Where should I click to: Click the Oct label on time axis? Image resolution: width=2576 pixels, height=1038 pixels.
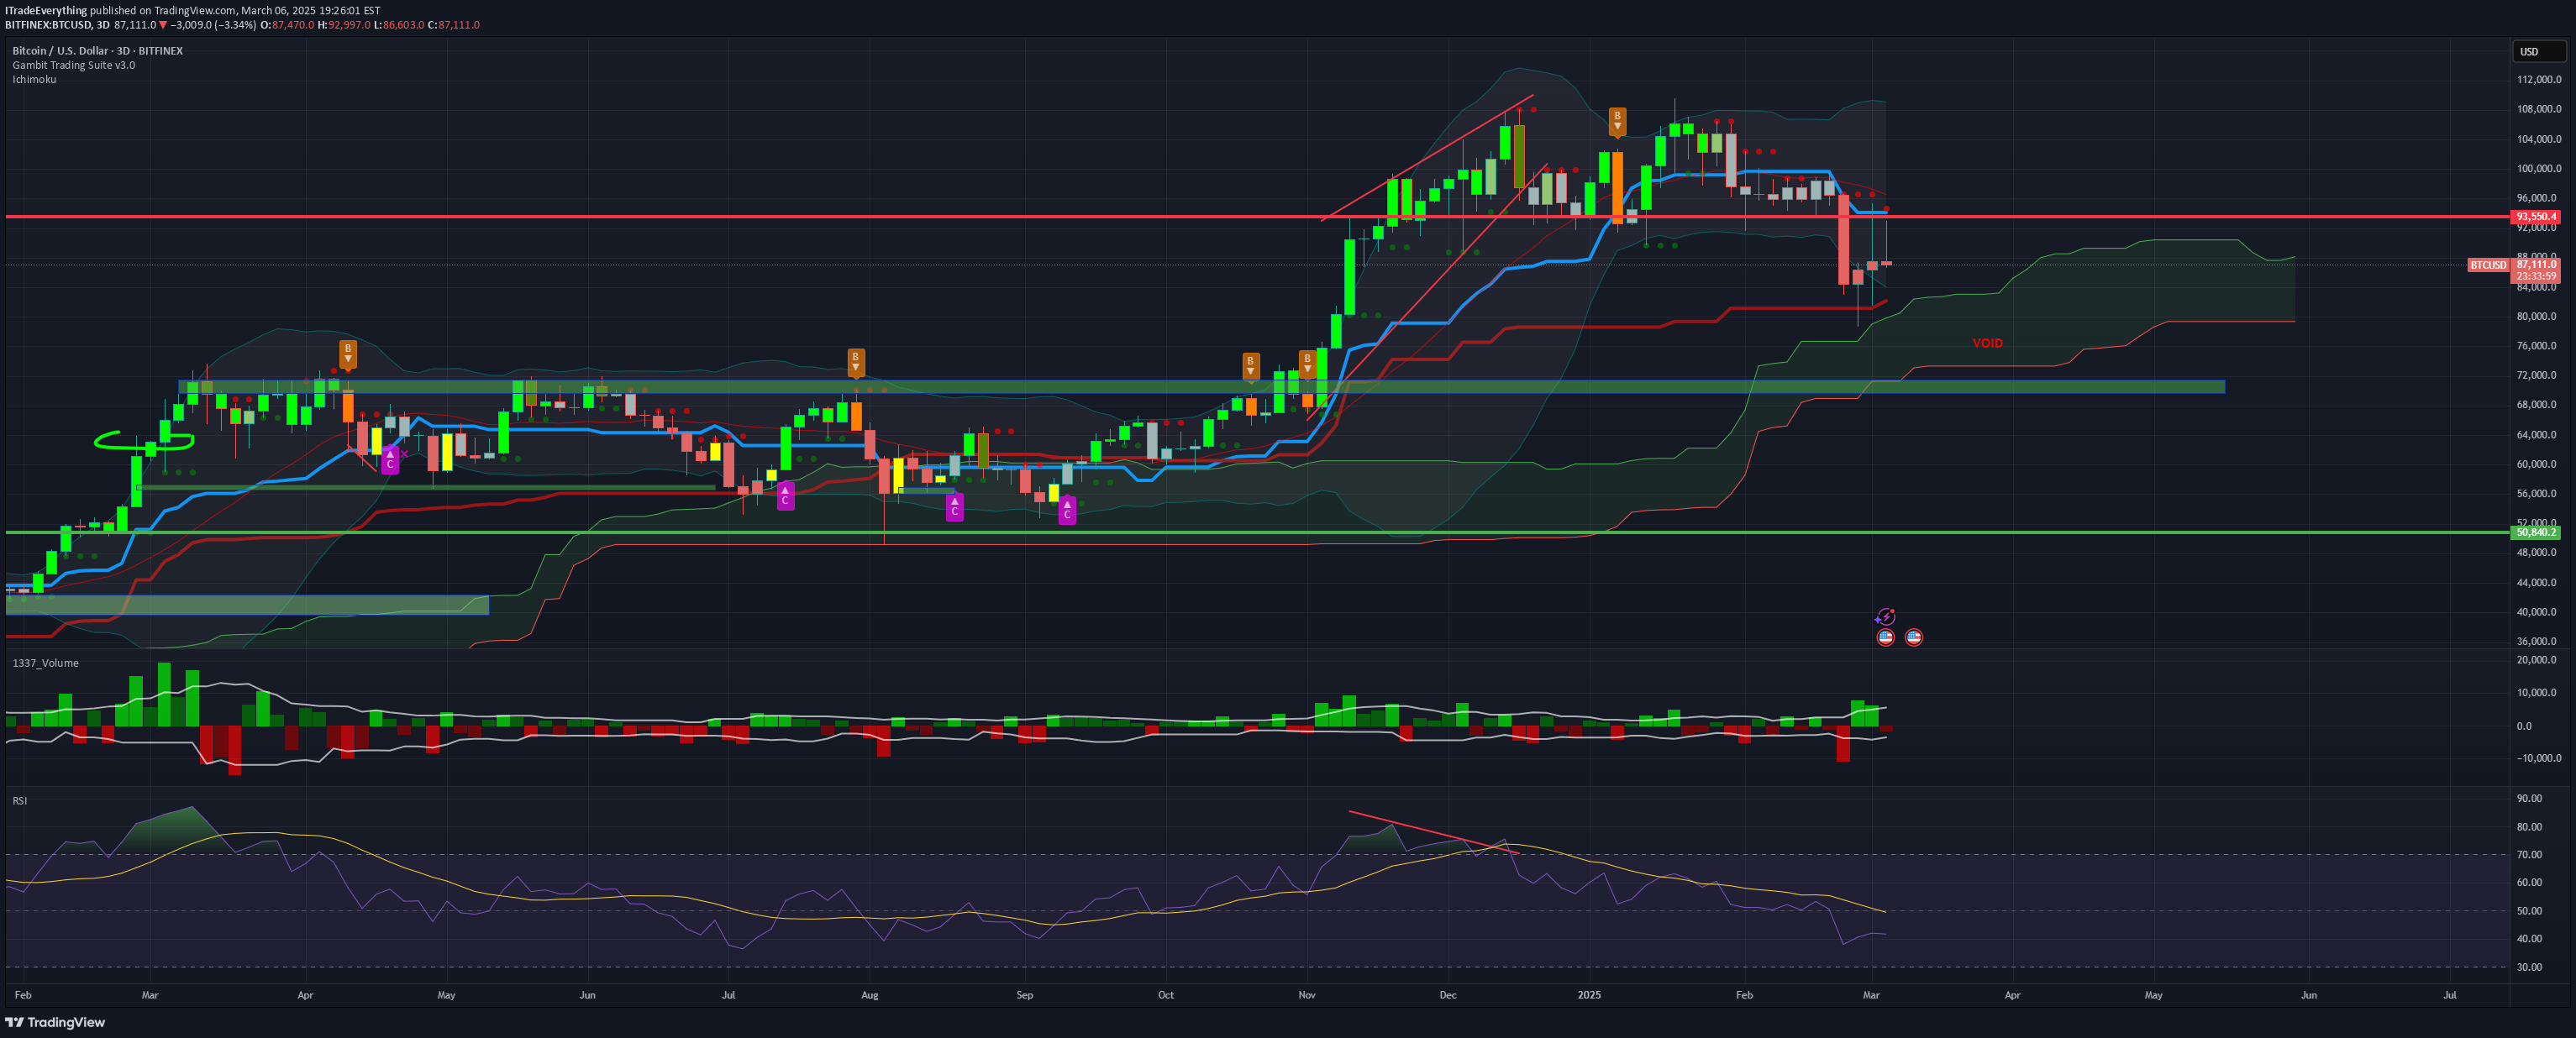1166,995
